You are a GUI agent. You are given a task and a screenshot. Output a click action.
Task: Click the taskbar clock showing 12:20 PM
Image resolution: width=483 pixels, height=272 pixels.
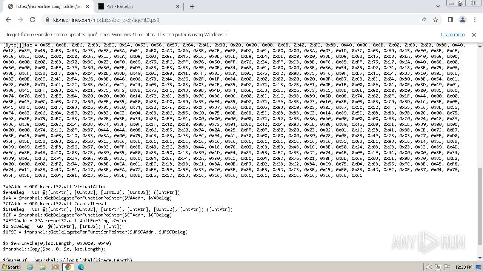[x=464, y=267]
